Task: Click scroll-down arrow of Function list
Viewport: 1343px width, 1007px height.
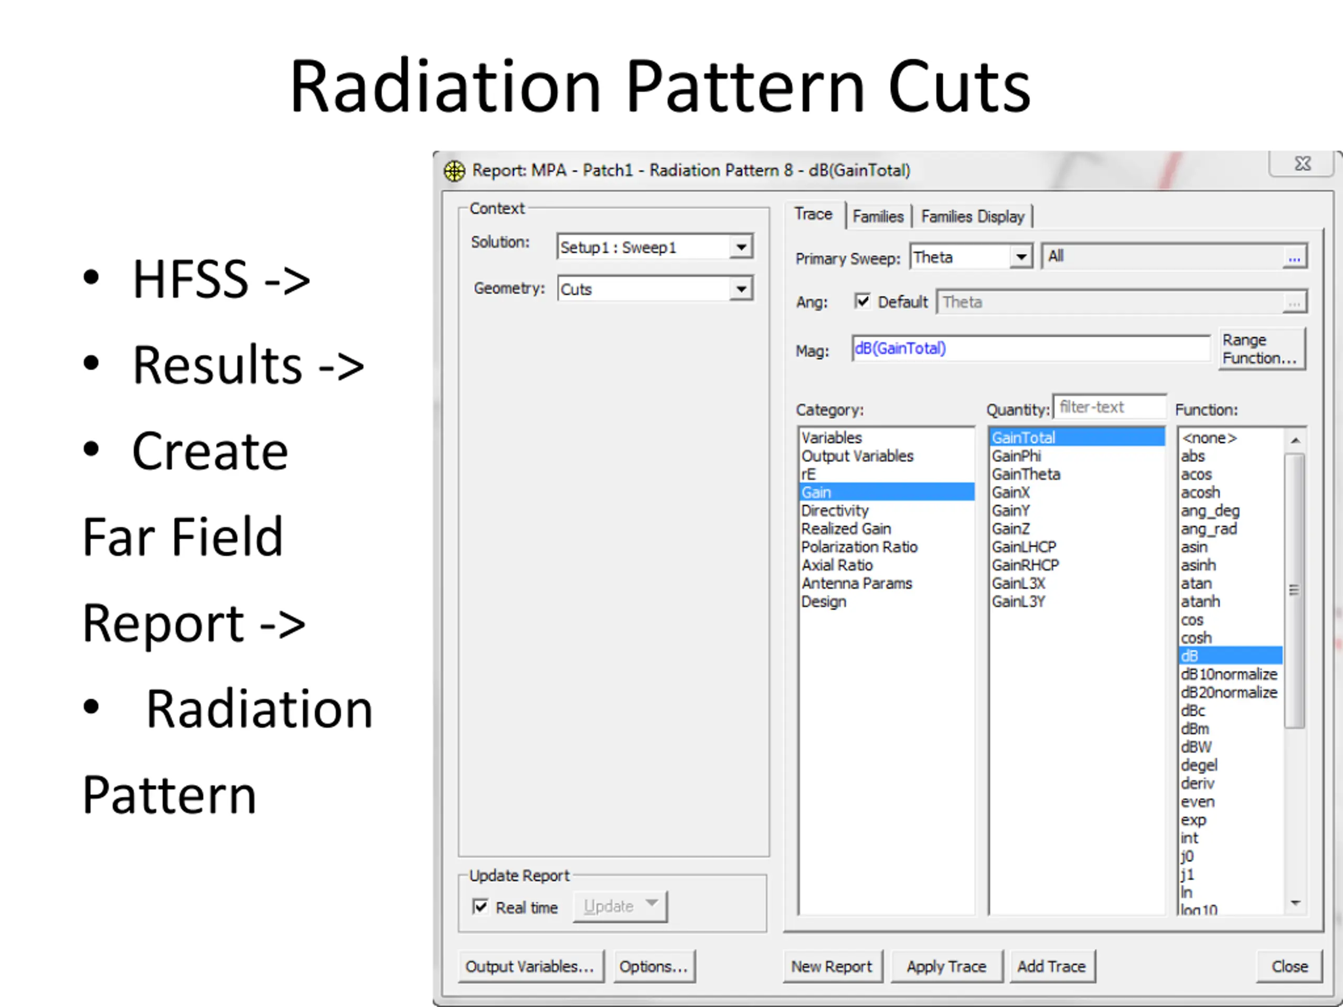Action: 1295,903
